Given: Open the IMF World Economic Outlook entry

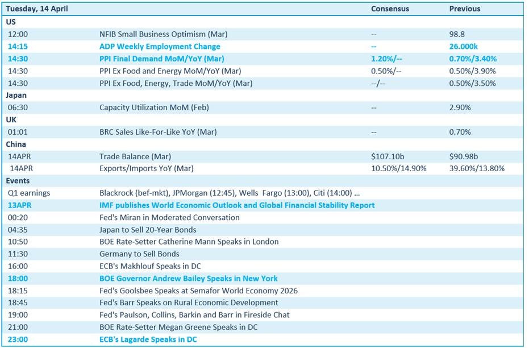Looking at the screenshot, I should click(x=237, y=205).
